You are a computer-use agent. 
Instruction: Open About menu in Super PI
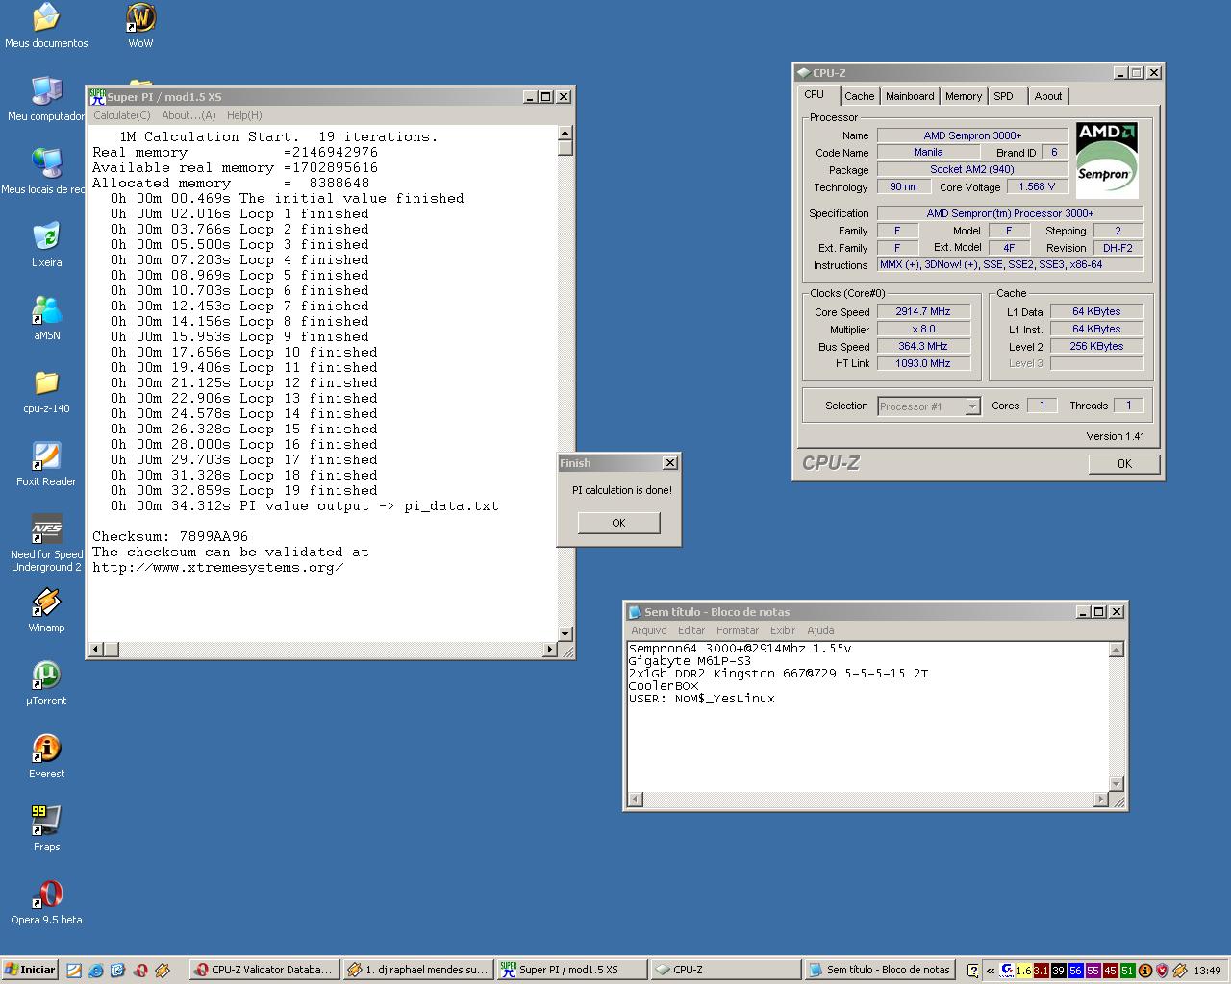188,115
